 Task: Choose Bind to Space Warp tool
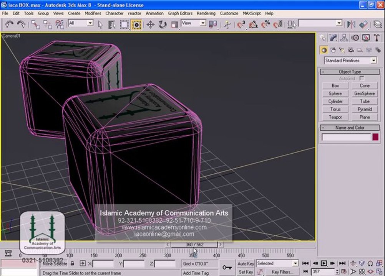(x=60, y=25)
